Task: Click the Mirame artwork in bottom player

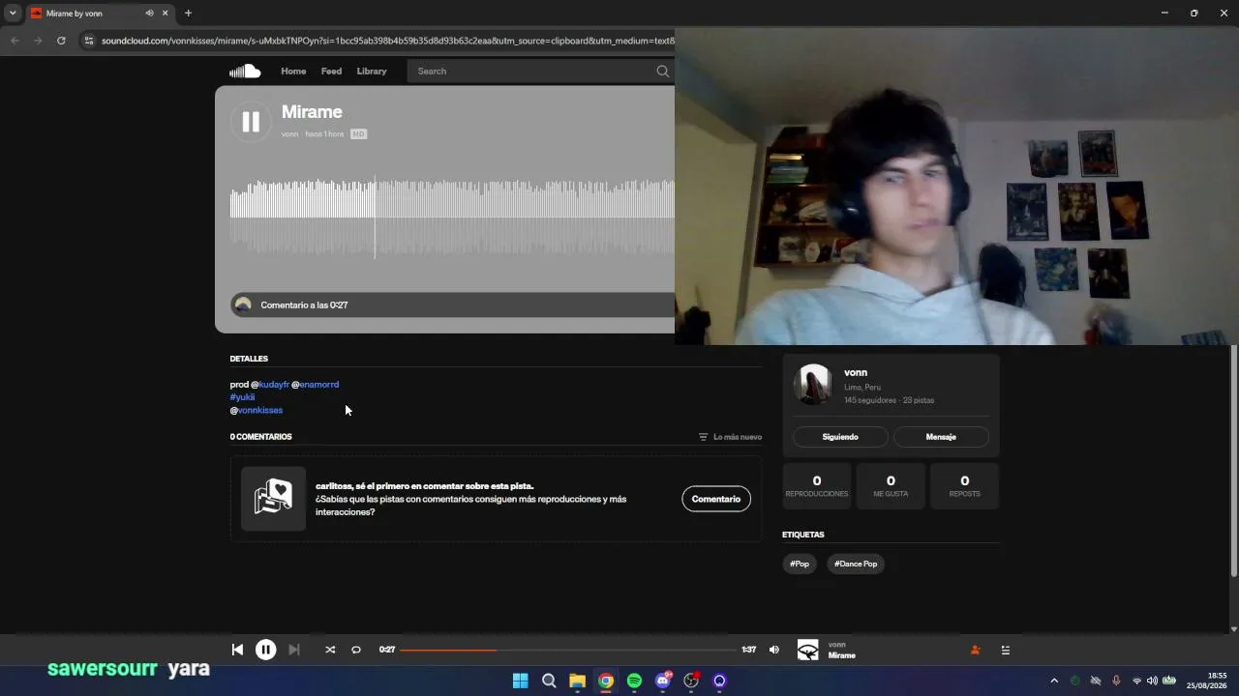Action: 807,650
